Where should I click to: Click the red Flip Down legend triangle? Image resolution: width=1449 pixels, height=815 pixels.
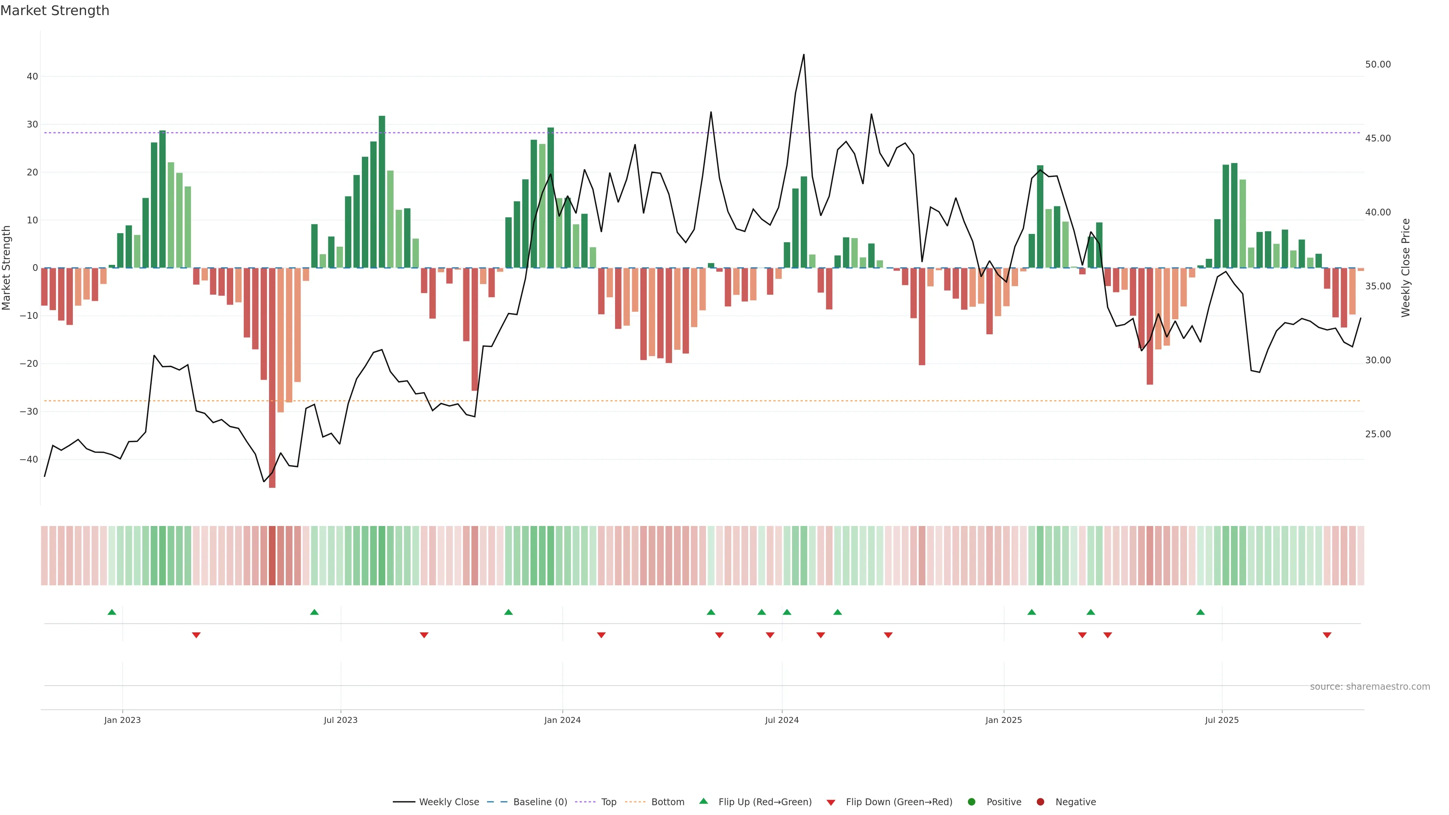831,803
